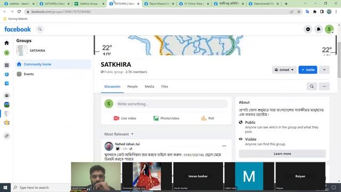Switch to the Ripon Masud browser tab

(x=159, y=4)
